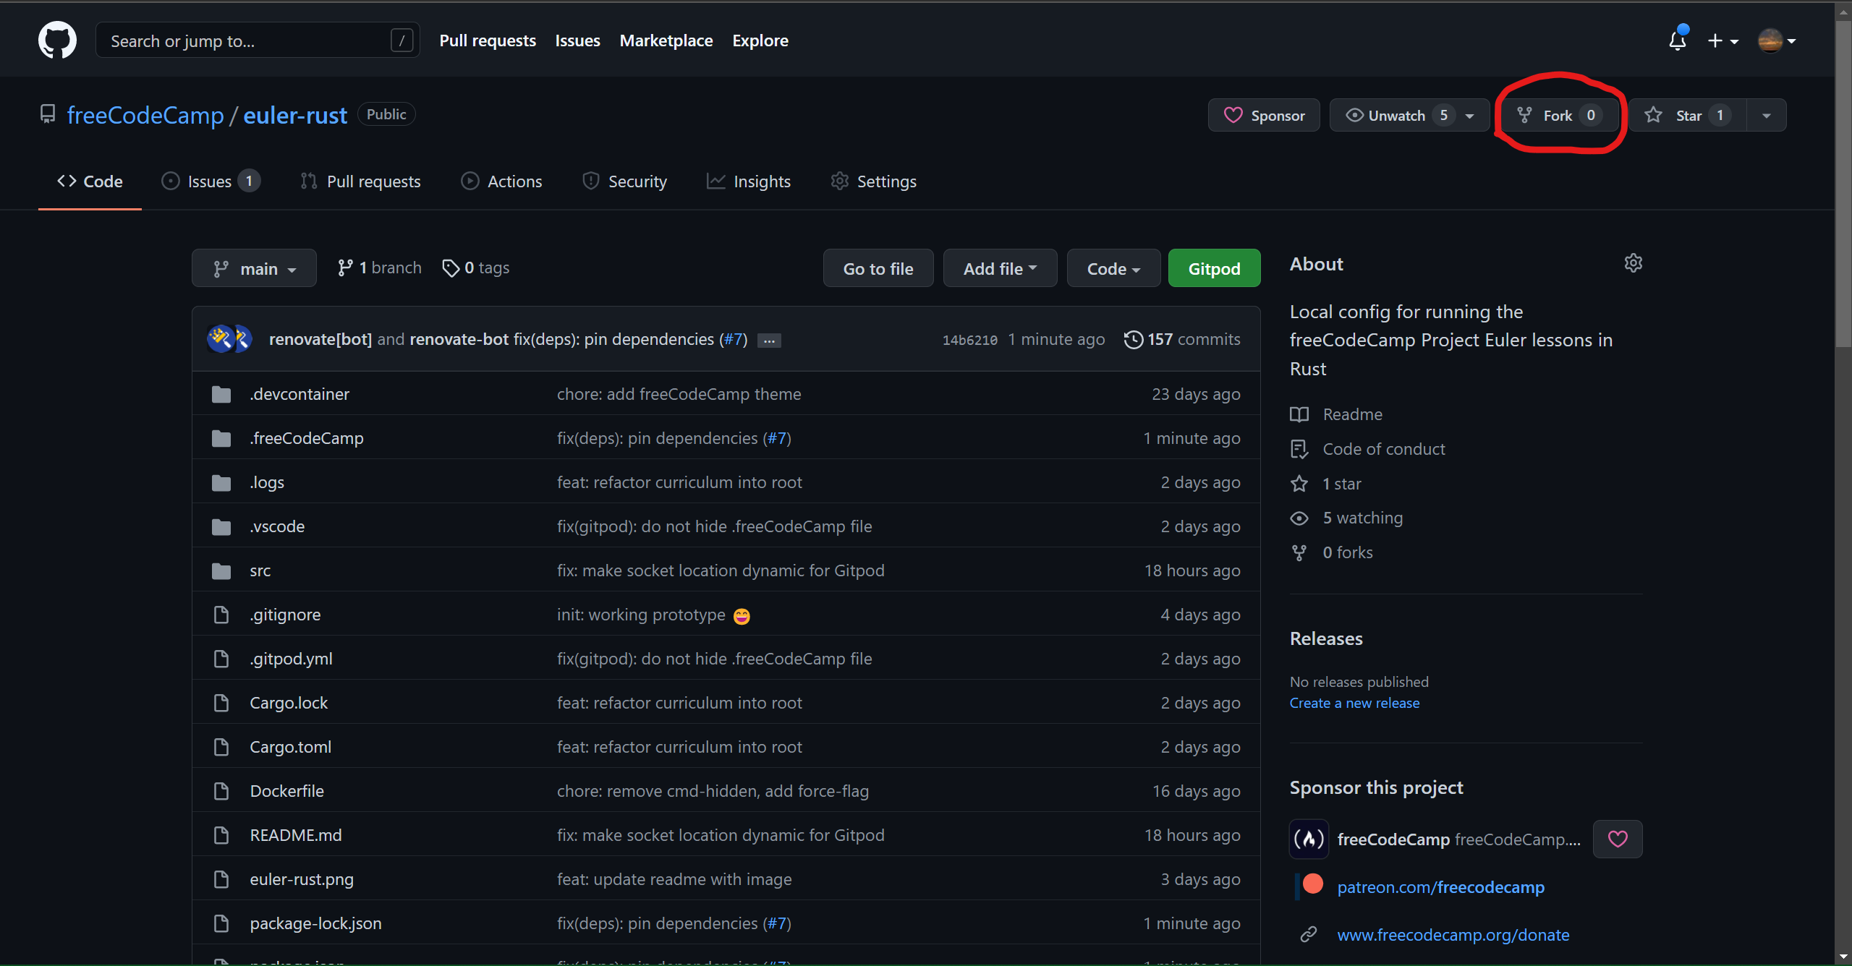Image resolution: width=1852 pixels, height=966 pixels.
Task: Focus the Search or jump to field
Action: click(258, 40)
